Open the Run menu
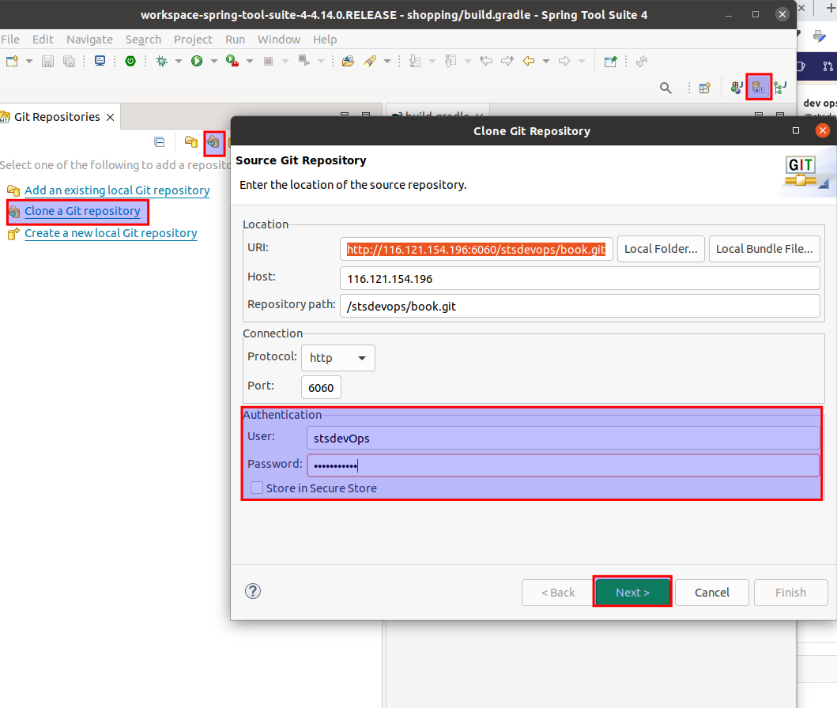 [x=235, y=40]
